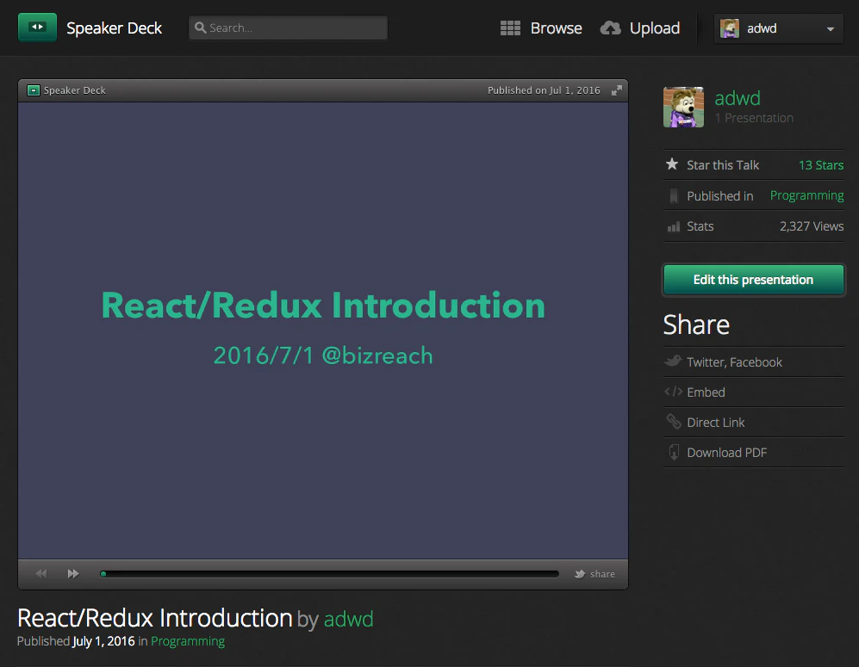The width and height of the screenshot is (859, 667).
Task: Click the Download PDF icon
Action: point(674,452)
